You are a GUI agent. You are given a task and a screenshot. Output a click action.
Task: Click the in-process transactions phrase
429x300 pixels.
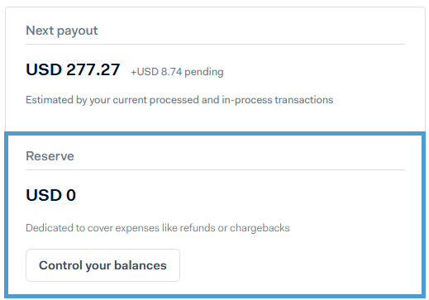click(x=278, y=100)
